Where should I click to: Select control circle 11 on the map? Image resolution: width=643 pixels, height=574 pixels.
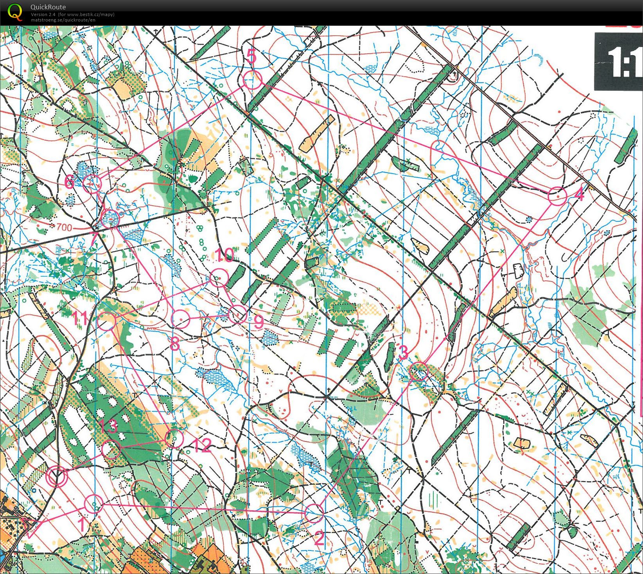[x=106, y=321]
